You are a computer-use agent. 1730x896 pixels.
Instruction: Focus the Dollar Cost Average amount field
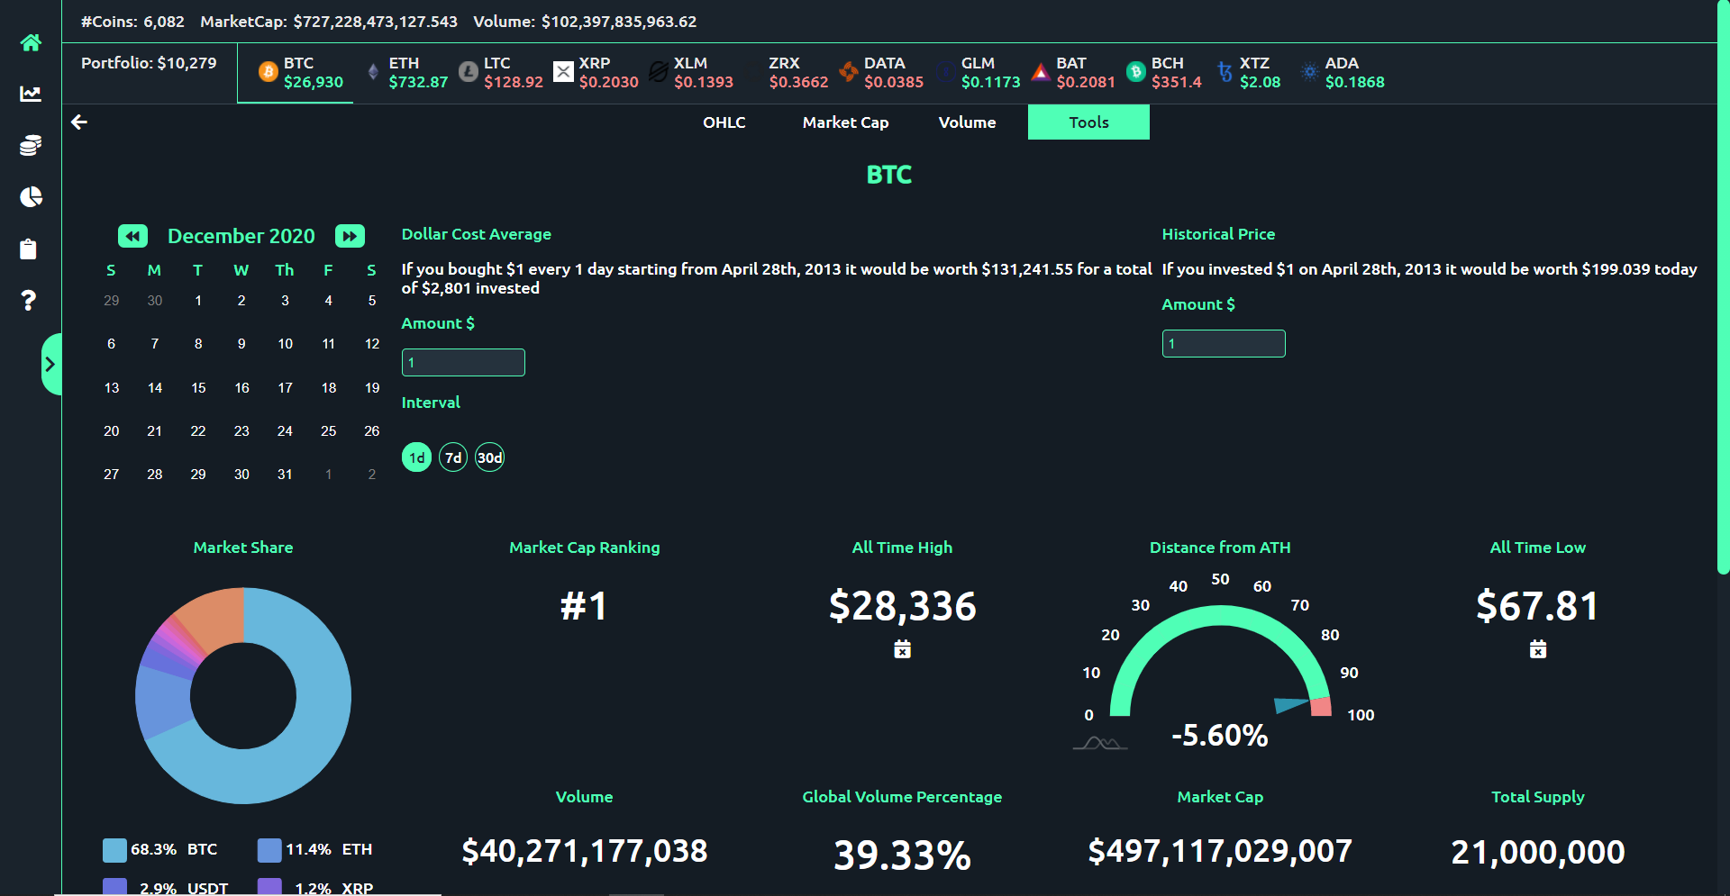tap(463, 362)
